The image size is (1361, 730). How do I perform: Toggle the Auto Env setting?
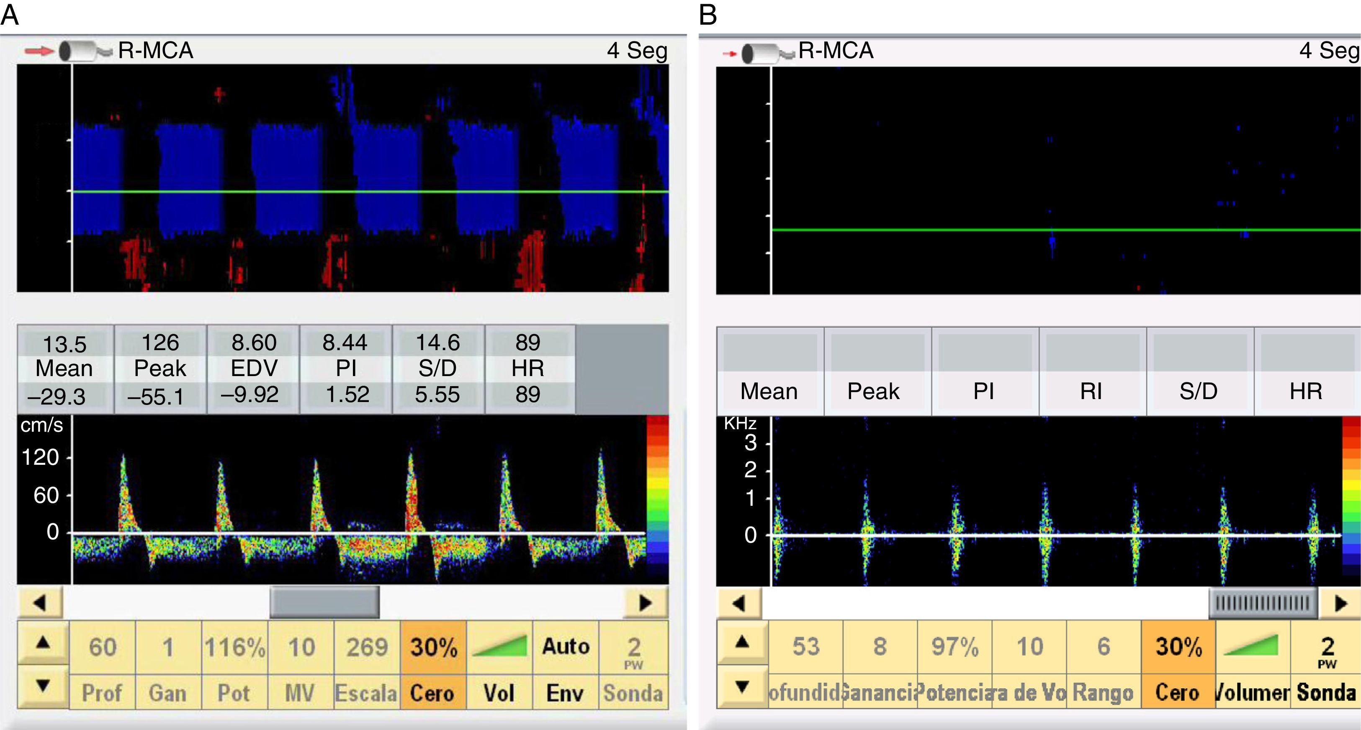click(565, 647)
